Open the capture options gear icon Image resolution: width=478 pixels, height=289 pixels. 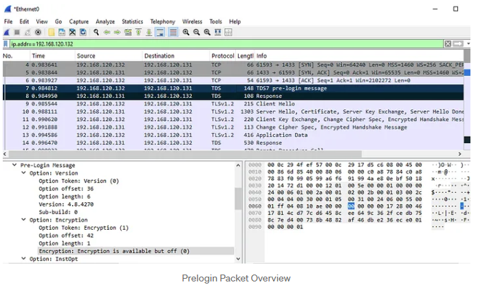pos(39,32)
